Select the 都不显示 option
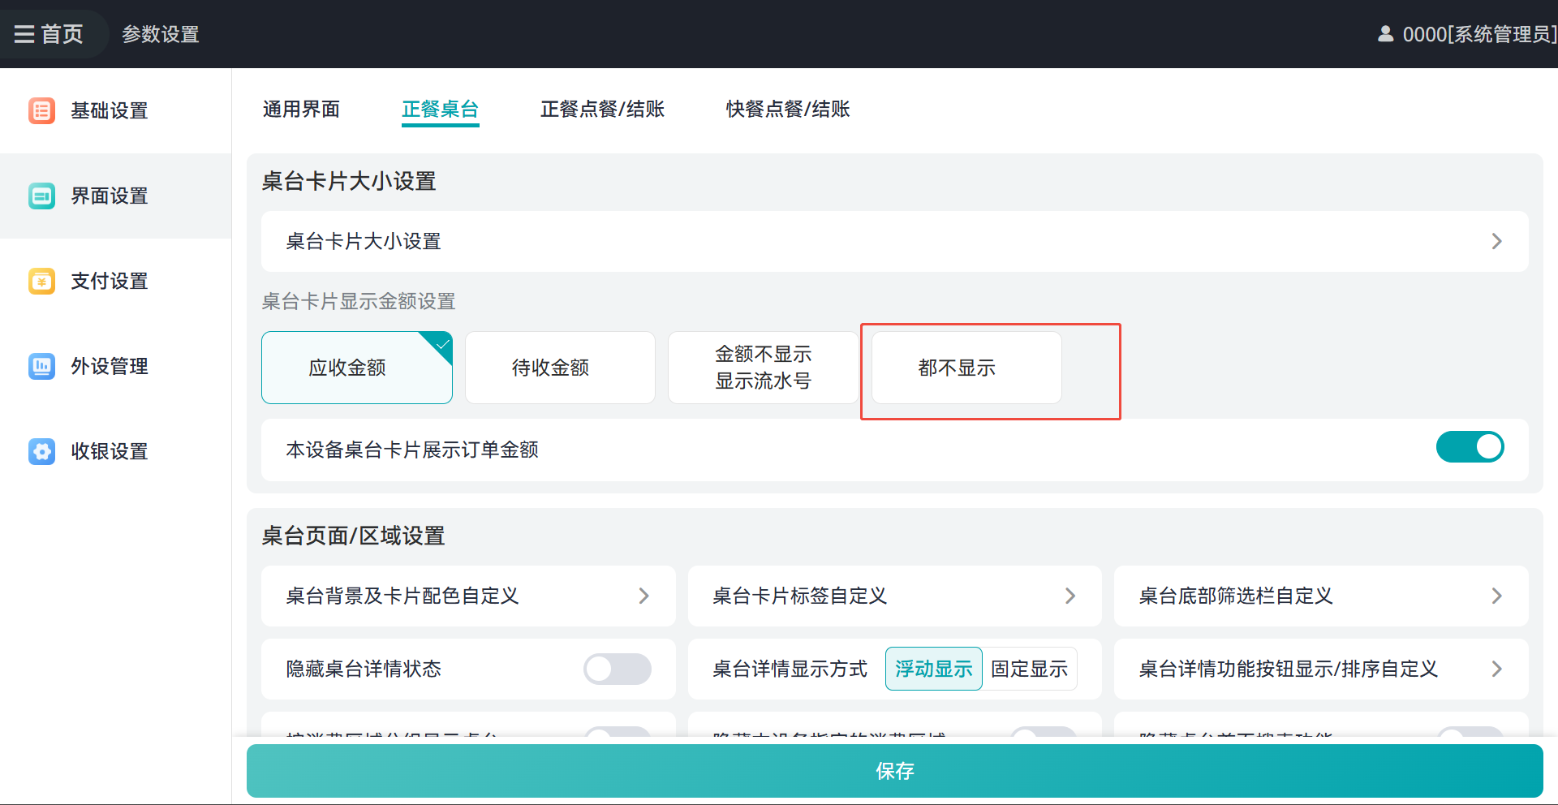The width and height of the screenshot is (1558, 805). pos(966,368)
